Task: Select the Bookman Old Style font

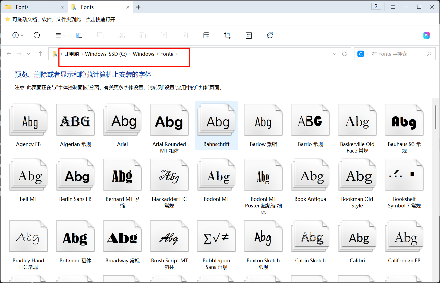Action: point(357,184)
